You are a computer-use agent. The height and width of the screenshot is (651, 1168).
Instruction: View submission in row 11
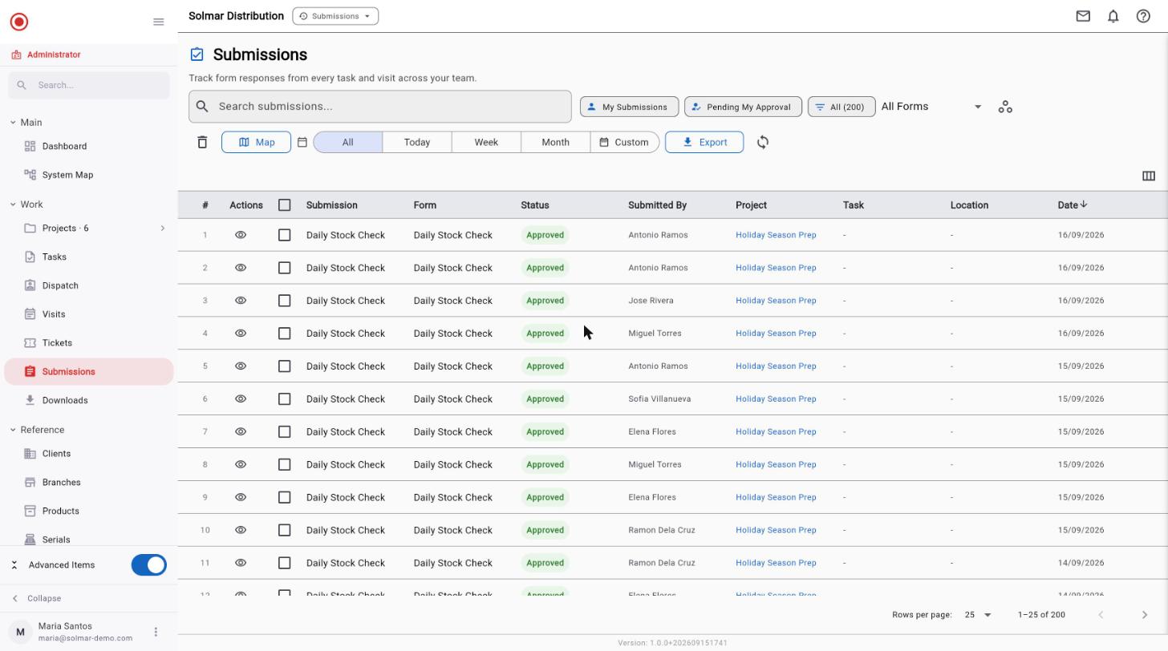pos(241,563)
